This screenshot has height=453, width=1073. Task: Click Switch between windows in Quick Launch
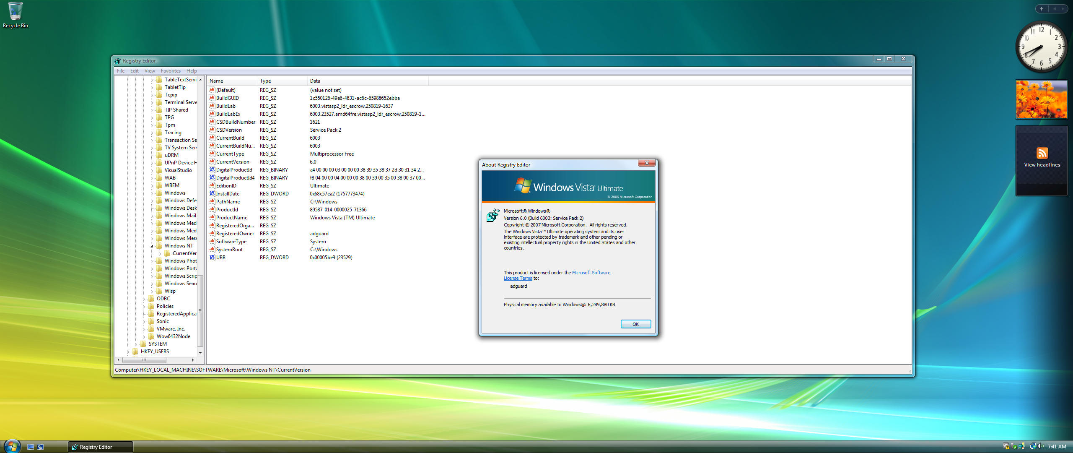[x=40, y=447]
